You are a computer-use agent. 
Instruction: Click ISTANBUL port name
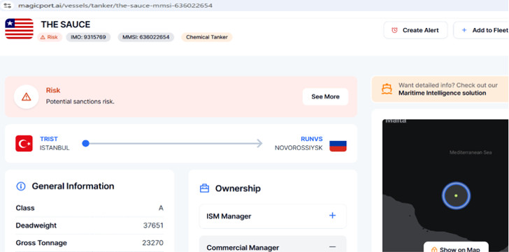pyautogui.click(x=55, y=148)
